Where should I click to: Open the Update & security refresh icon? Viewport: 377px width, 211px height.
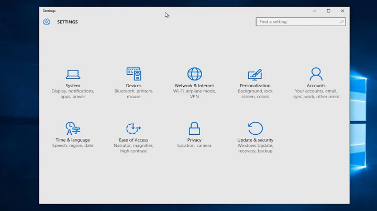[x=256, y=128]
